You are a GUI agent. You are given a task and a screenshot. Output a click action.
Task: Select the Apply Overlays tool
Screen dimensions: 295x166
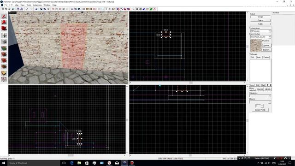[4, 66]
